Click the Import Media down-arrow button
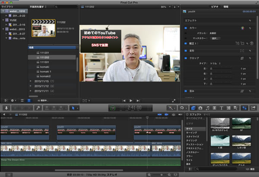Viewport: 259px width, 177px height. [x=6, y=108]
